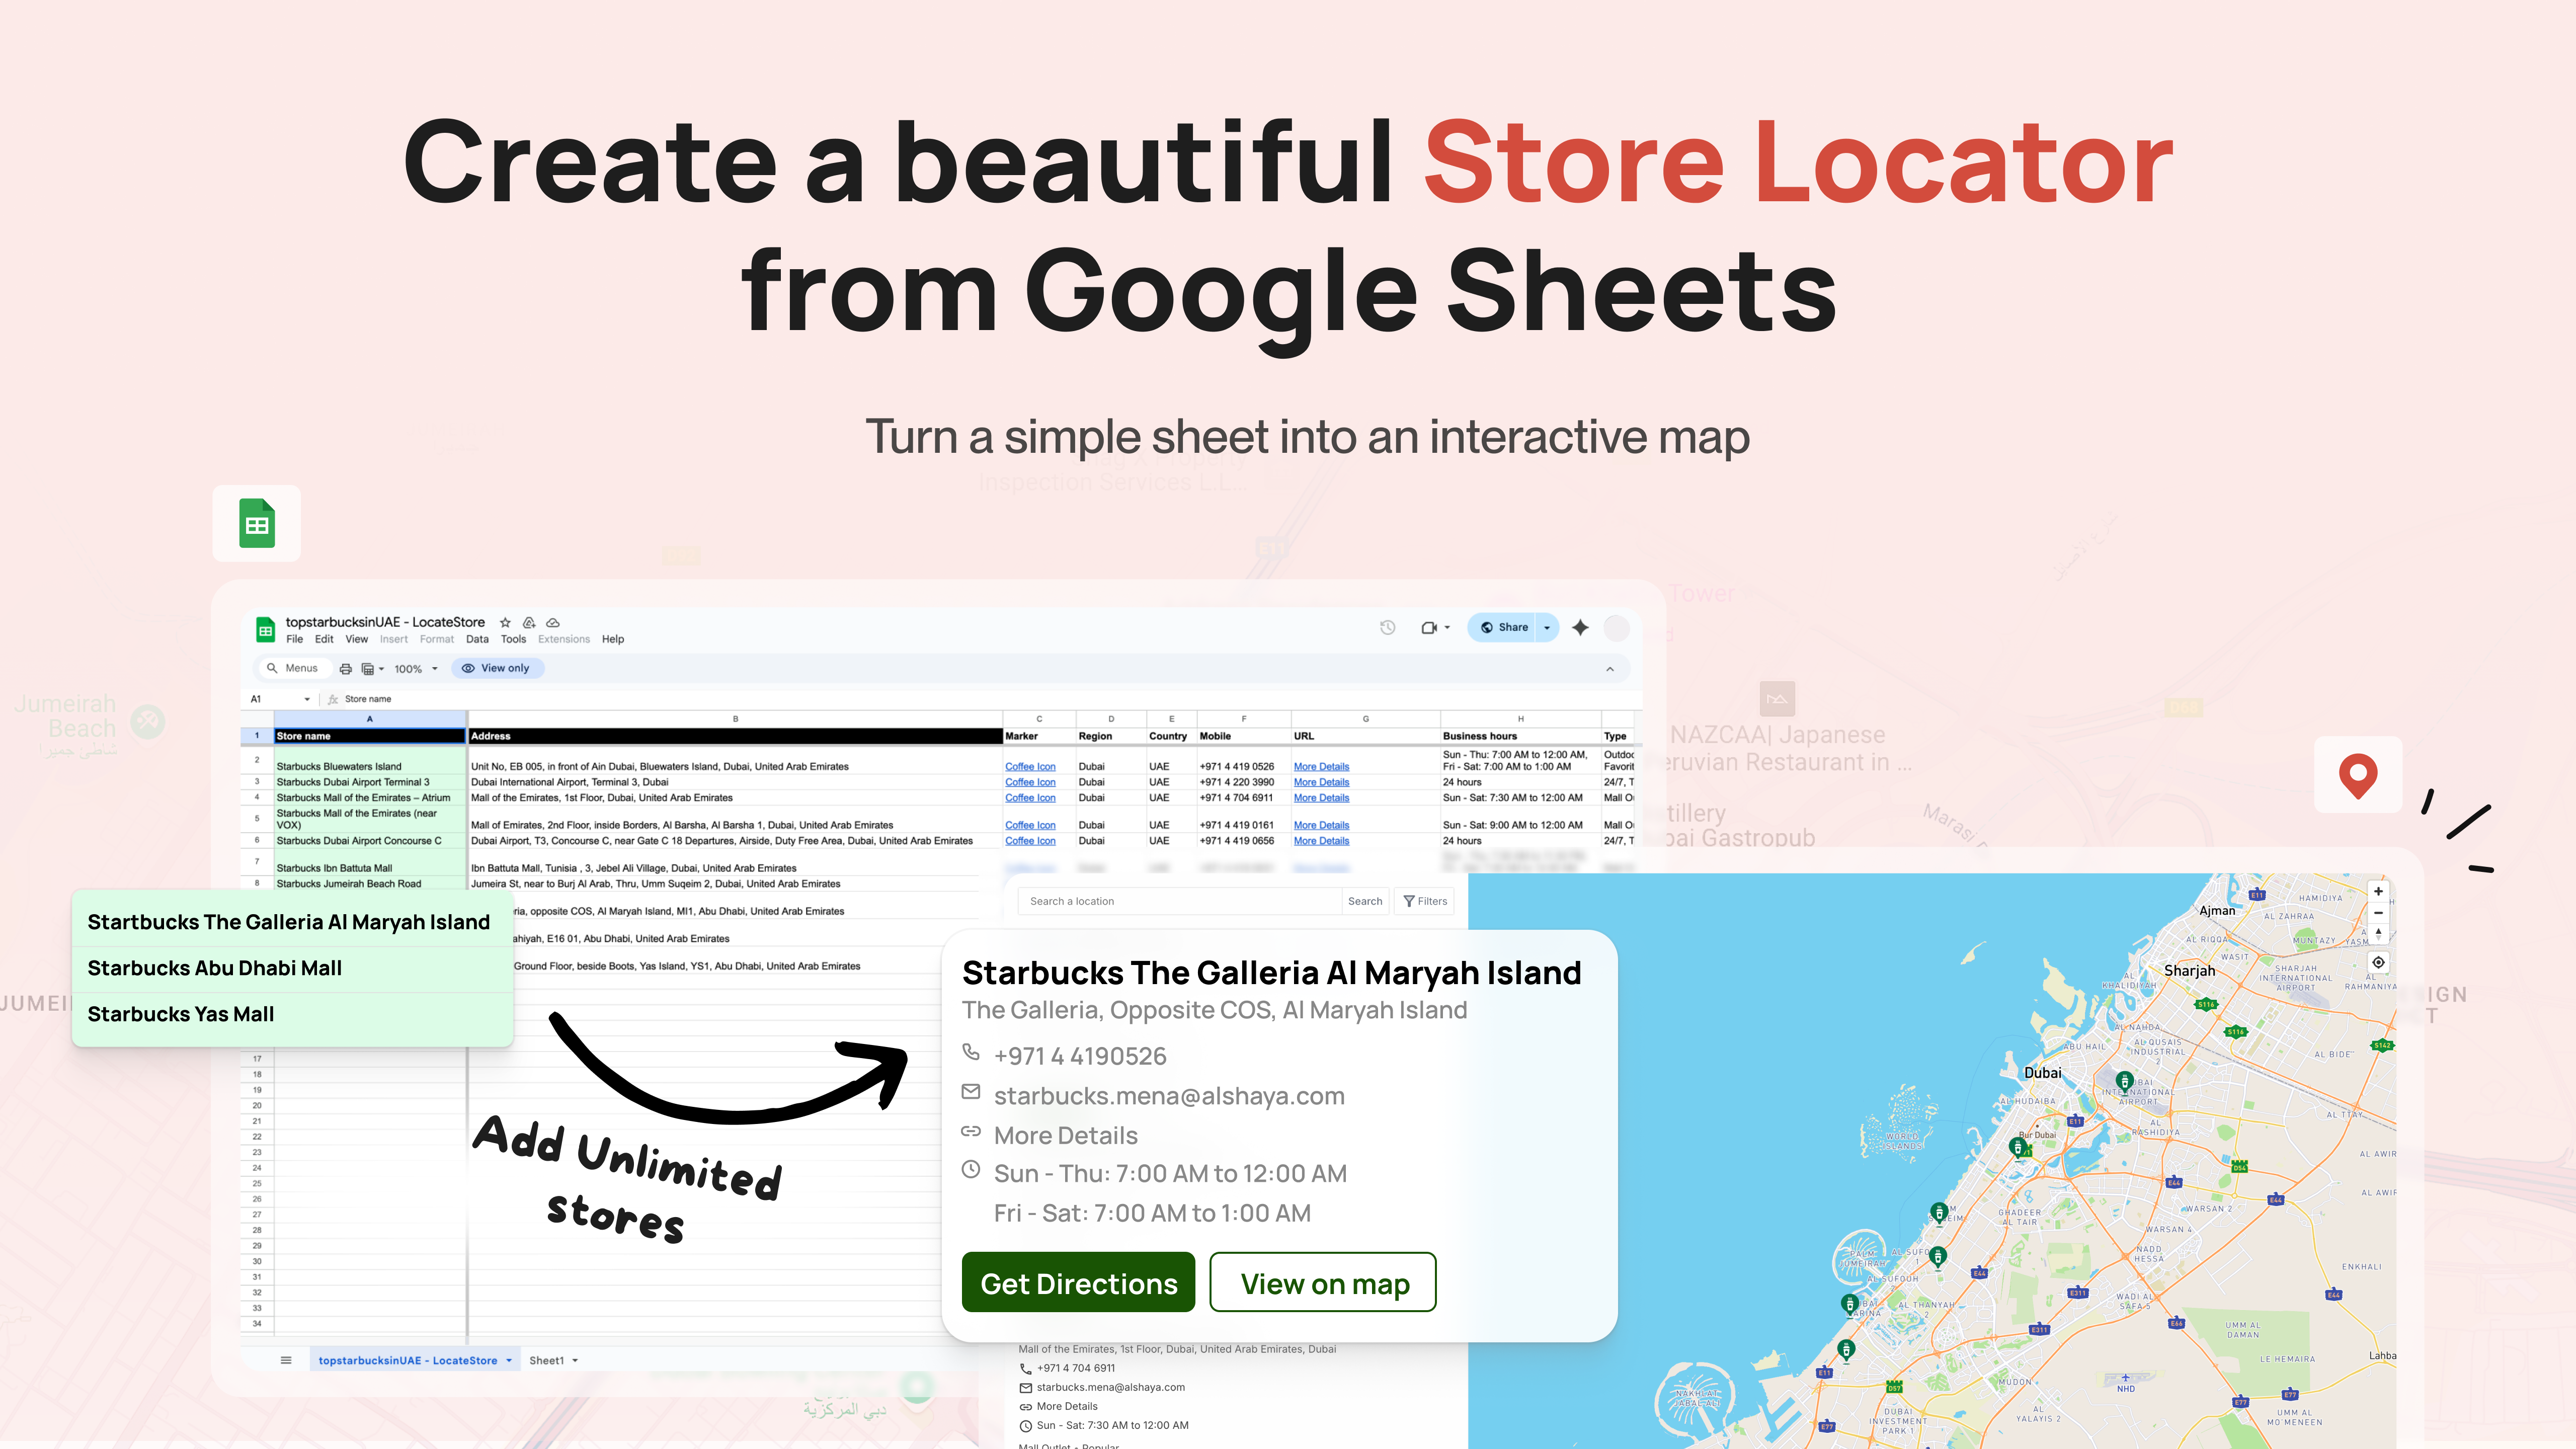Click the map zoom out button

[x=2378, y=913]
